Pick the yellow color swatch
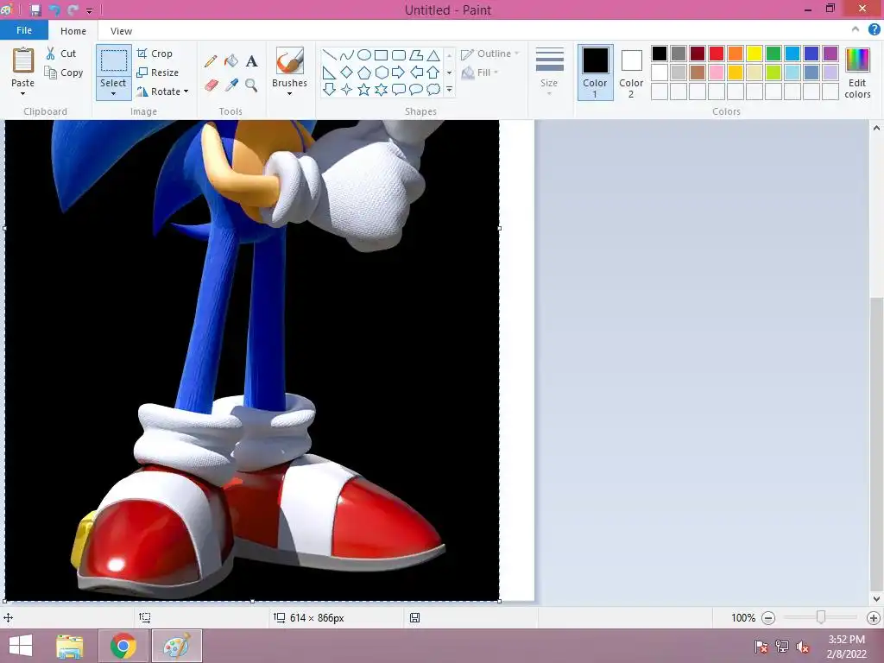The width and height of the screenshot is (884, 663). click(755, 54)
